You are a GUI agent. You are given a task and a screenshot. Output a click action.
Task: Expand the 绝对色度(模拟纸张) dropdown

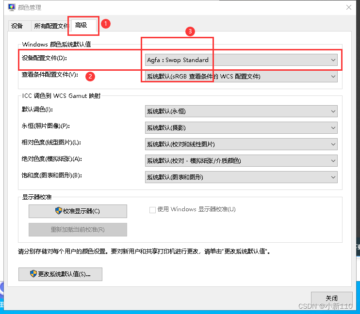(x=241, y=160)
